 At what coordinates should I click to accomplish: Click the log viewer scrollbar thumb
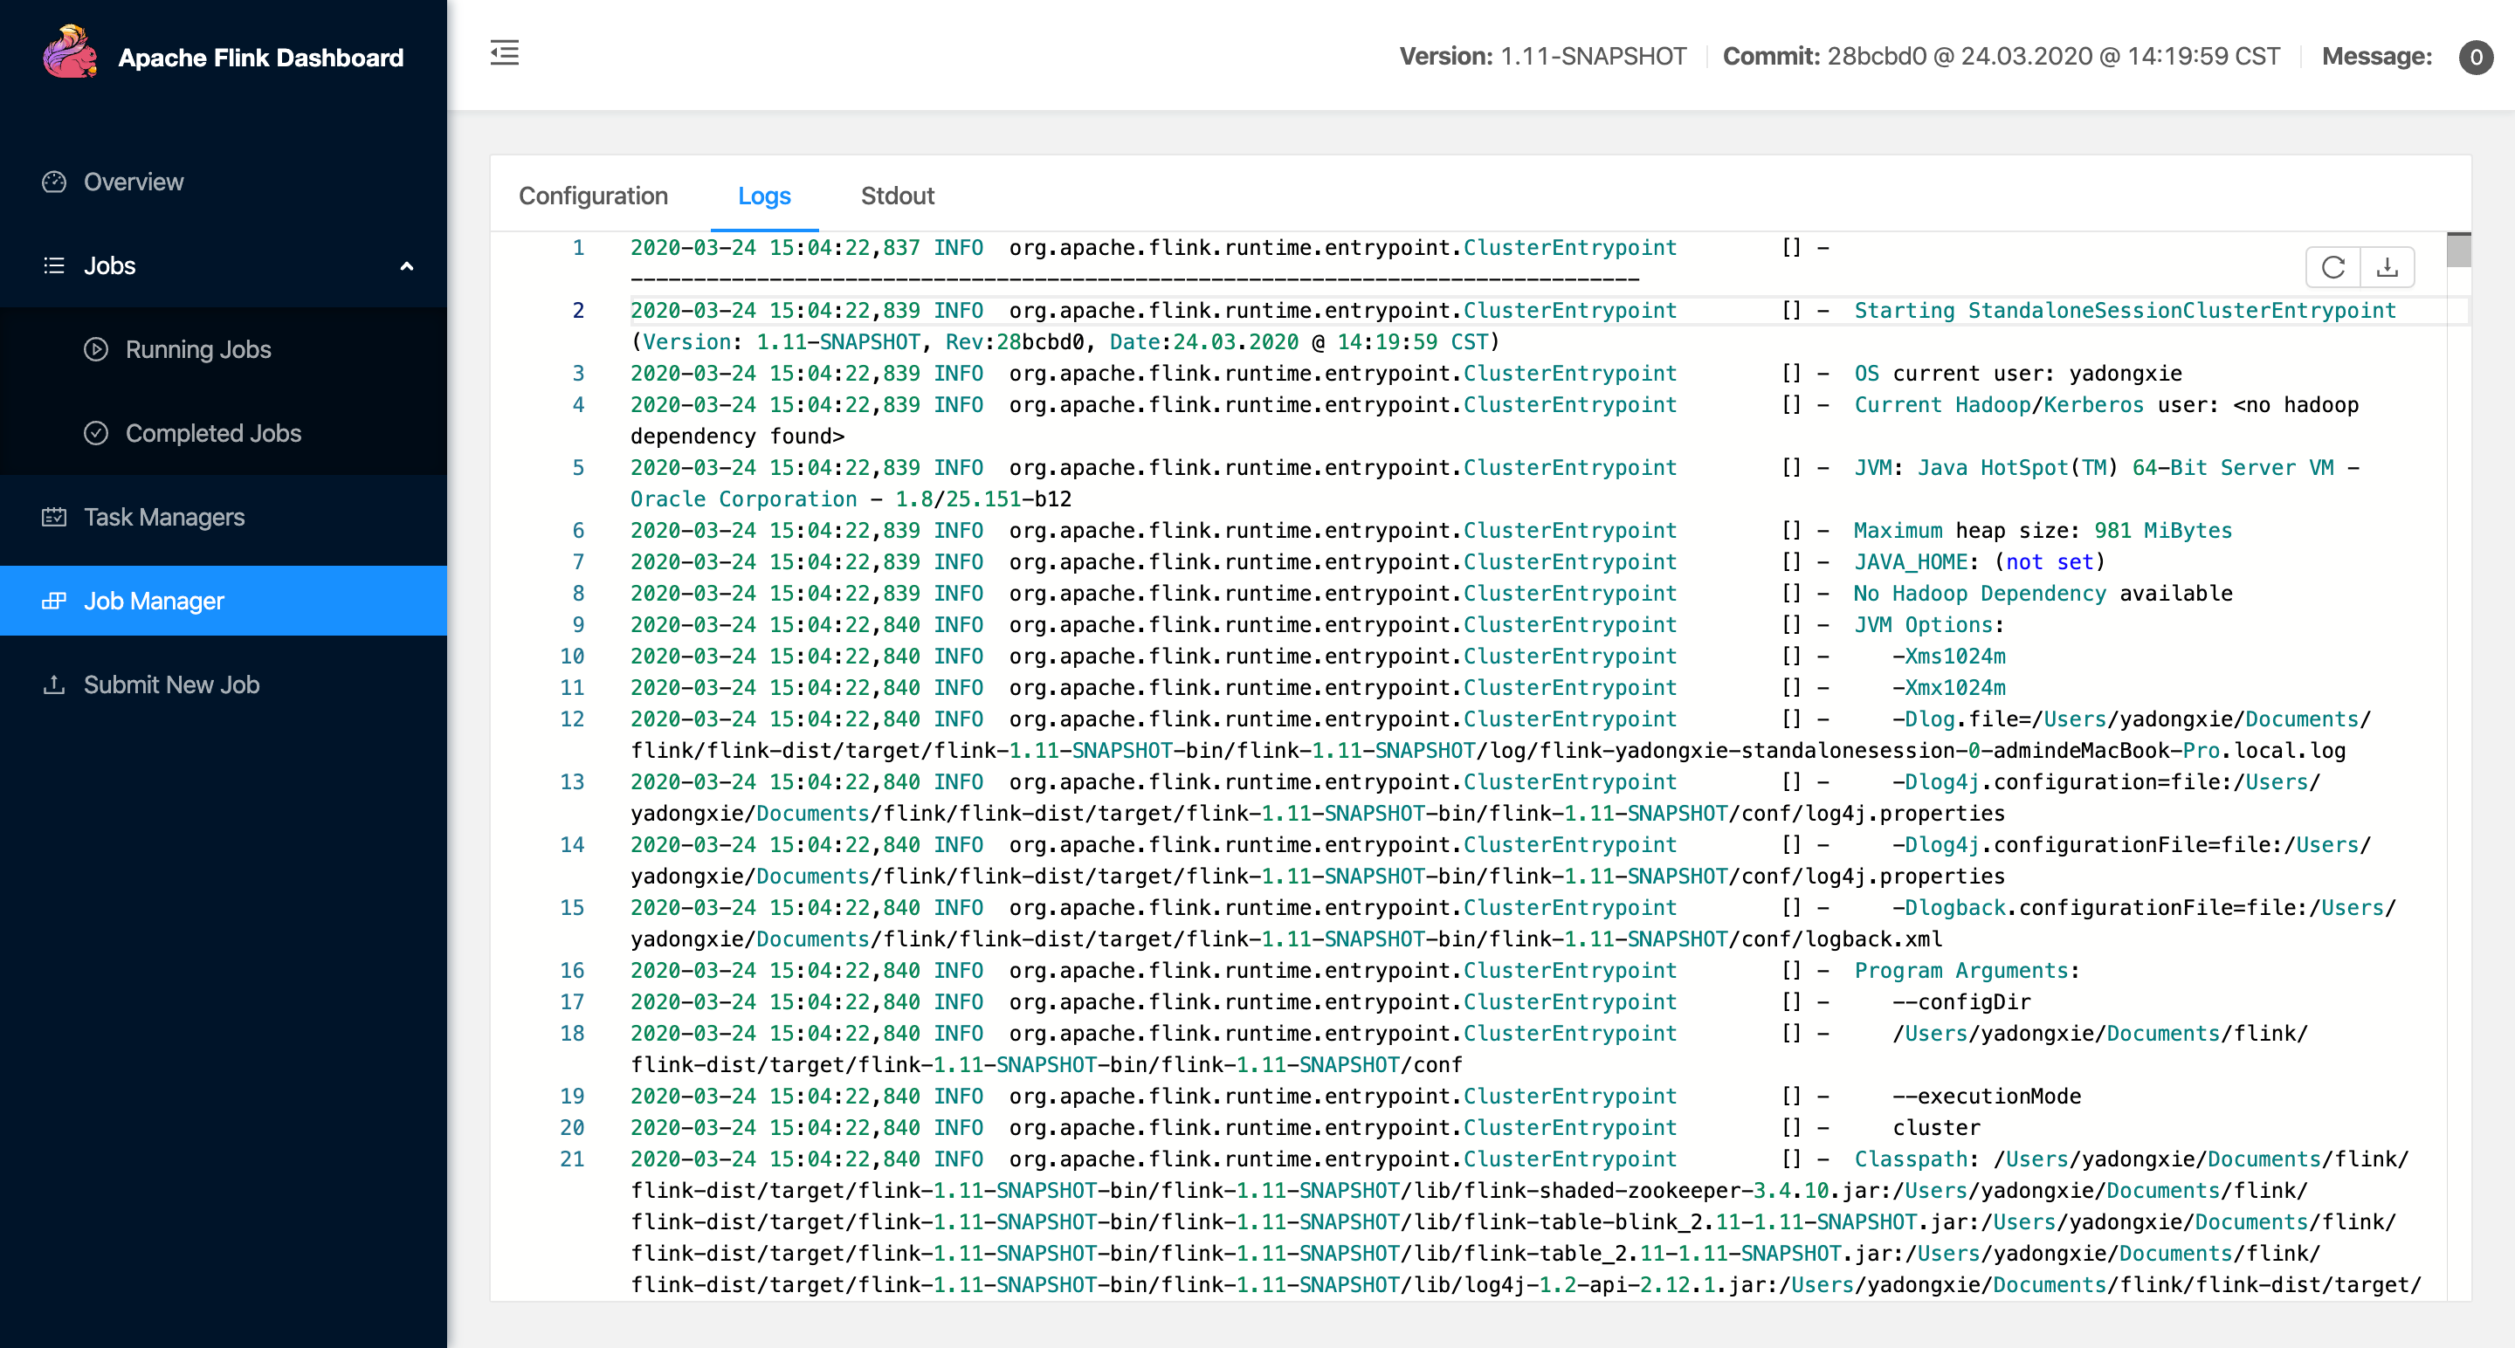2458,250
